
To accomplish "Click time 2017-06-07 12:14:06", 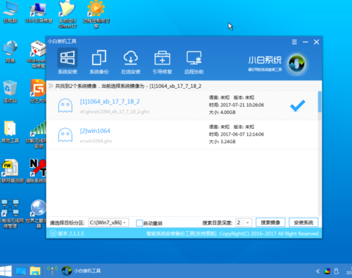I will coord(243,134).
